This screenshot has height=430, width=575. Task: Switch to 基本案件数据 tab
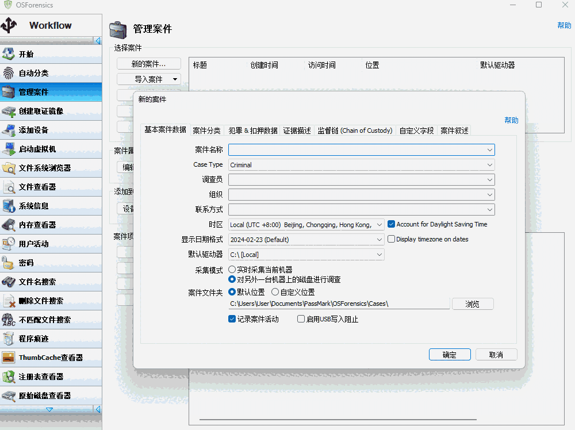[165, 130]
